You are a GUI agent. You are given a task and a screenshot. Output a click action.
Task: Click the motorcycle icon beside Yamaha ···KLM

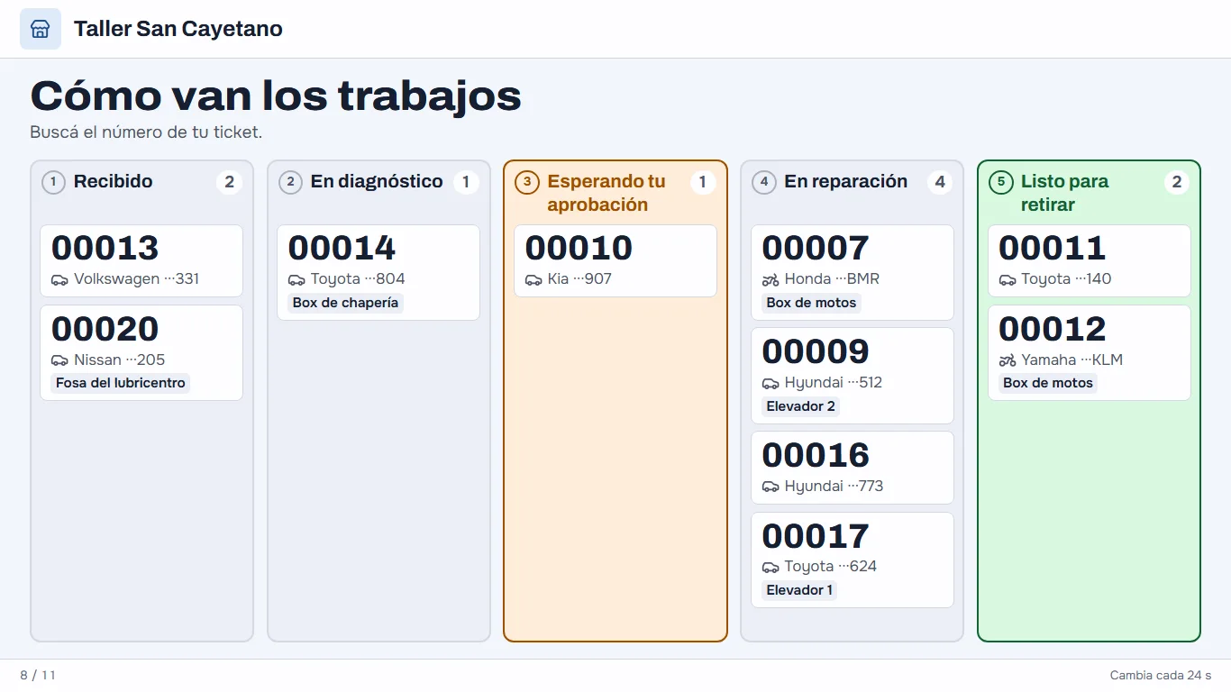[x=1008, y=360]
